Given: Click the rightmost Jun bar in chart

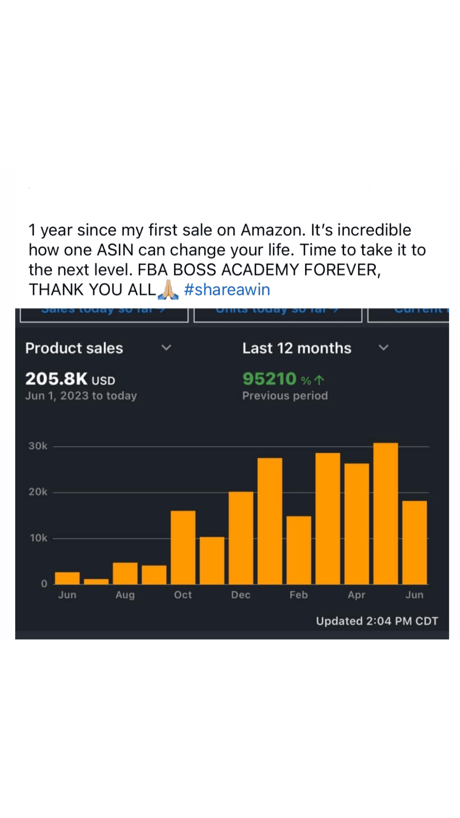Looking at the screenshot, I should tap(414, 542).
